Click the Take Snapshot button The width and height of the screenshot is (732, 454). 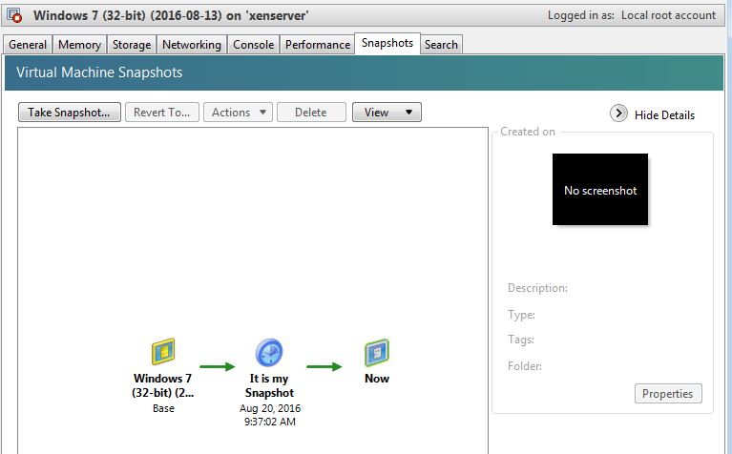pos(70,113)
